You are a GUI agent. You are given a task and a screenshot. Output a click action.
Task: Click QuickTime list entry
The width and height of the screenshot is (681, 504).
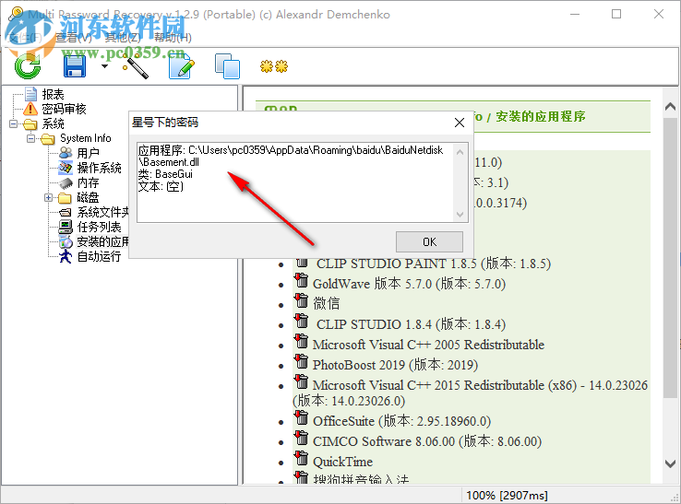pos(342,462)
